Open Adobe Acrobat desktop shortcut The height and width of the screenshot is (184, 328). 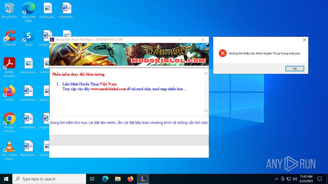coord(9,67)
